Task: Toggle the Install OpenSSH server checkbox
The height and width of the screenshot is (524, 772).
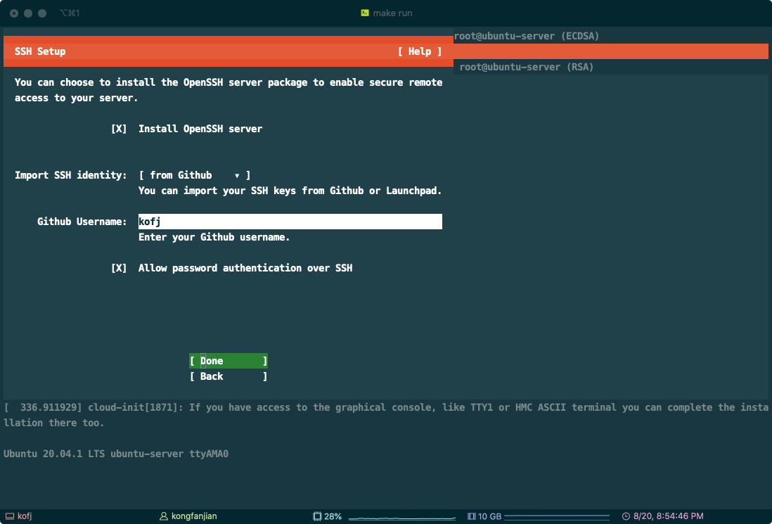Action: tap(119, 129)
